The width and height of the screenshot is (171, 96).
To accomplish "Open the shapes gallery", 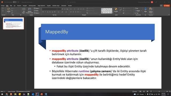I will 107,11.
